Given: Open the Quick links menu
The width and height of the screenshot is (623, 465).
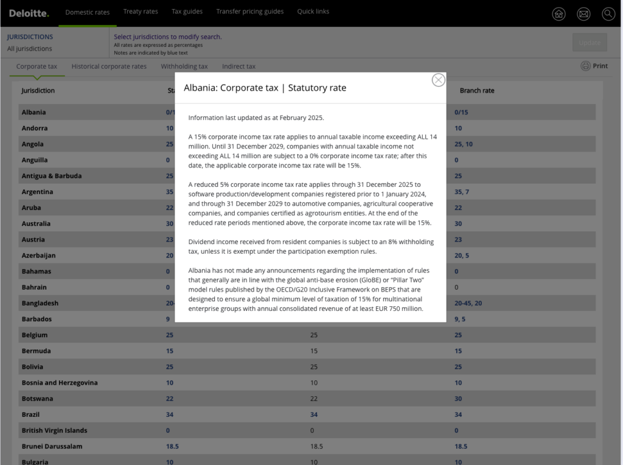Looking at the screenshot, I should [313, 12].
